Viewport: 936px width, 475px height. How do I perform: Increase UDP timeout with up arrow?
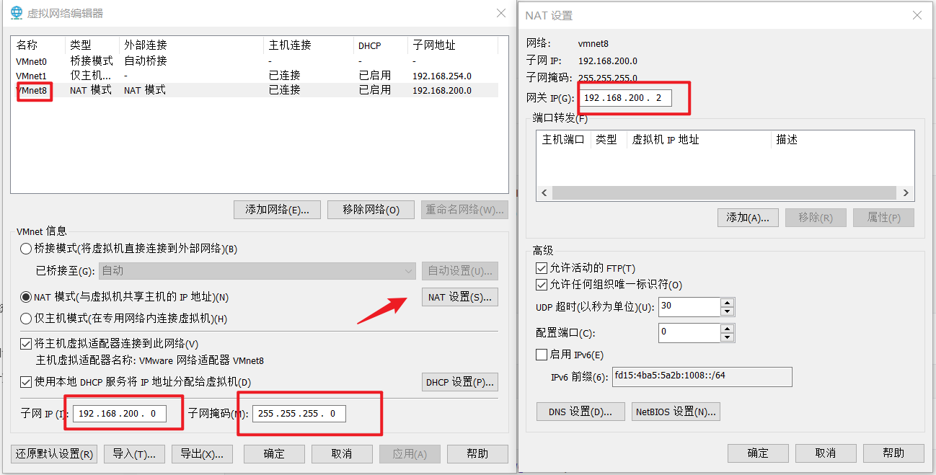click(x=727, y=302)
